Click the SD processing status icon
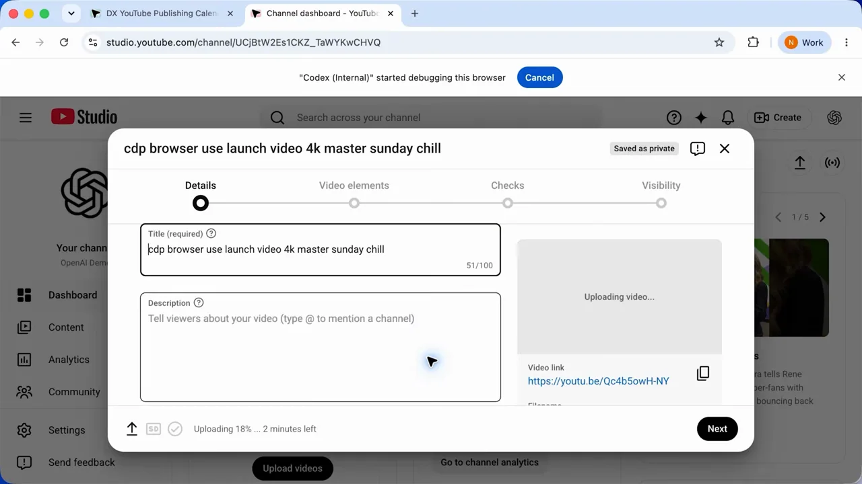 point(154,429)
